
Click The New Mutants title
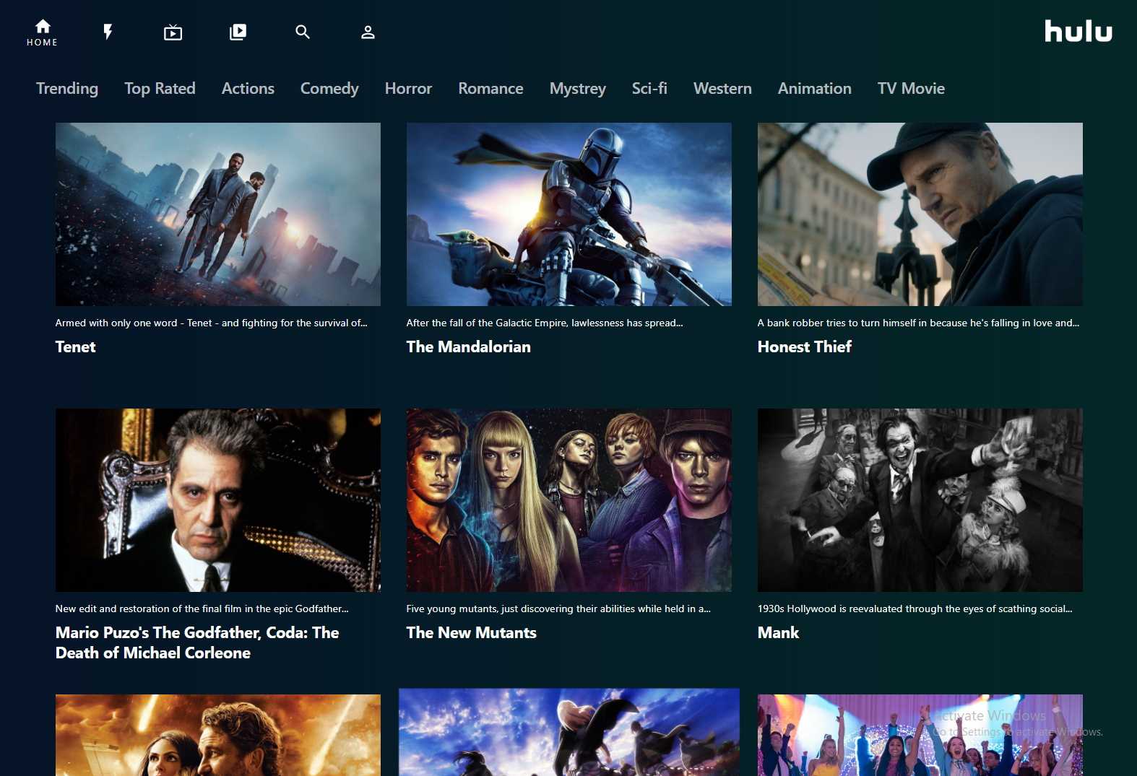(472, 633)
